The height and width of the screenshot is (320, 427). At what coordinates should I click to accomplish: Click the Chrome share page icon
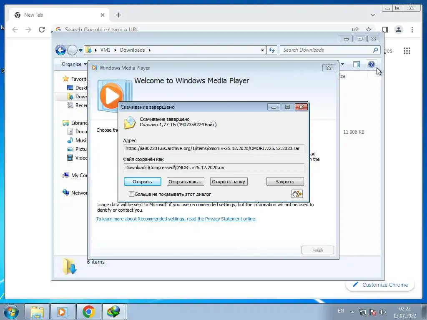pyautogui.click(x=355, y=30)
